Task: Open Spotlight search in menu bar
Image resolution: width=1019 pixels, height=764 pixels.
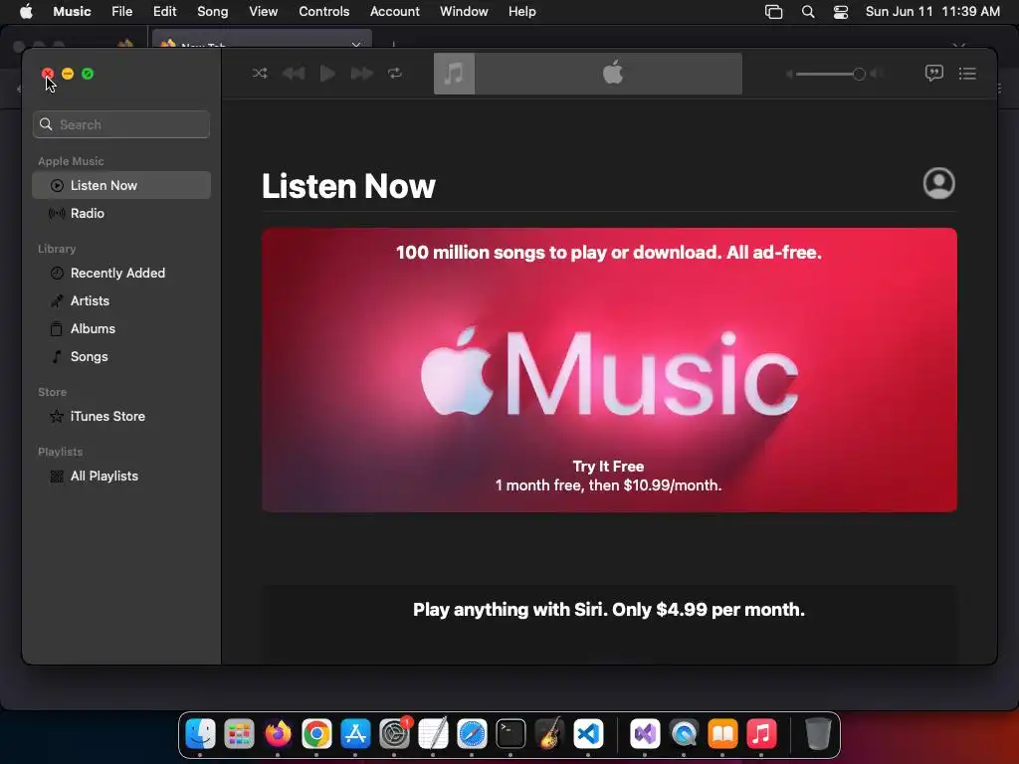Action: click(x=808, y=12)
